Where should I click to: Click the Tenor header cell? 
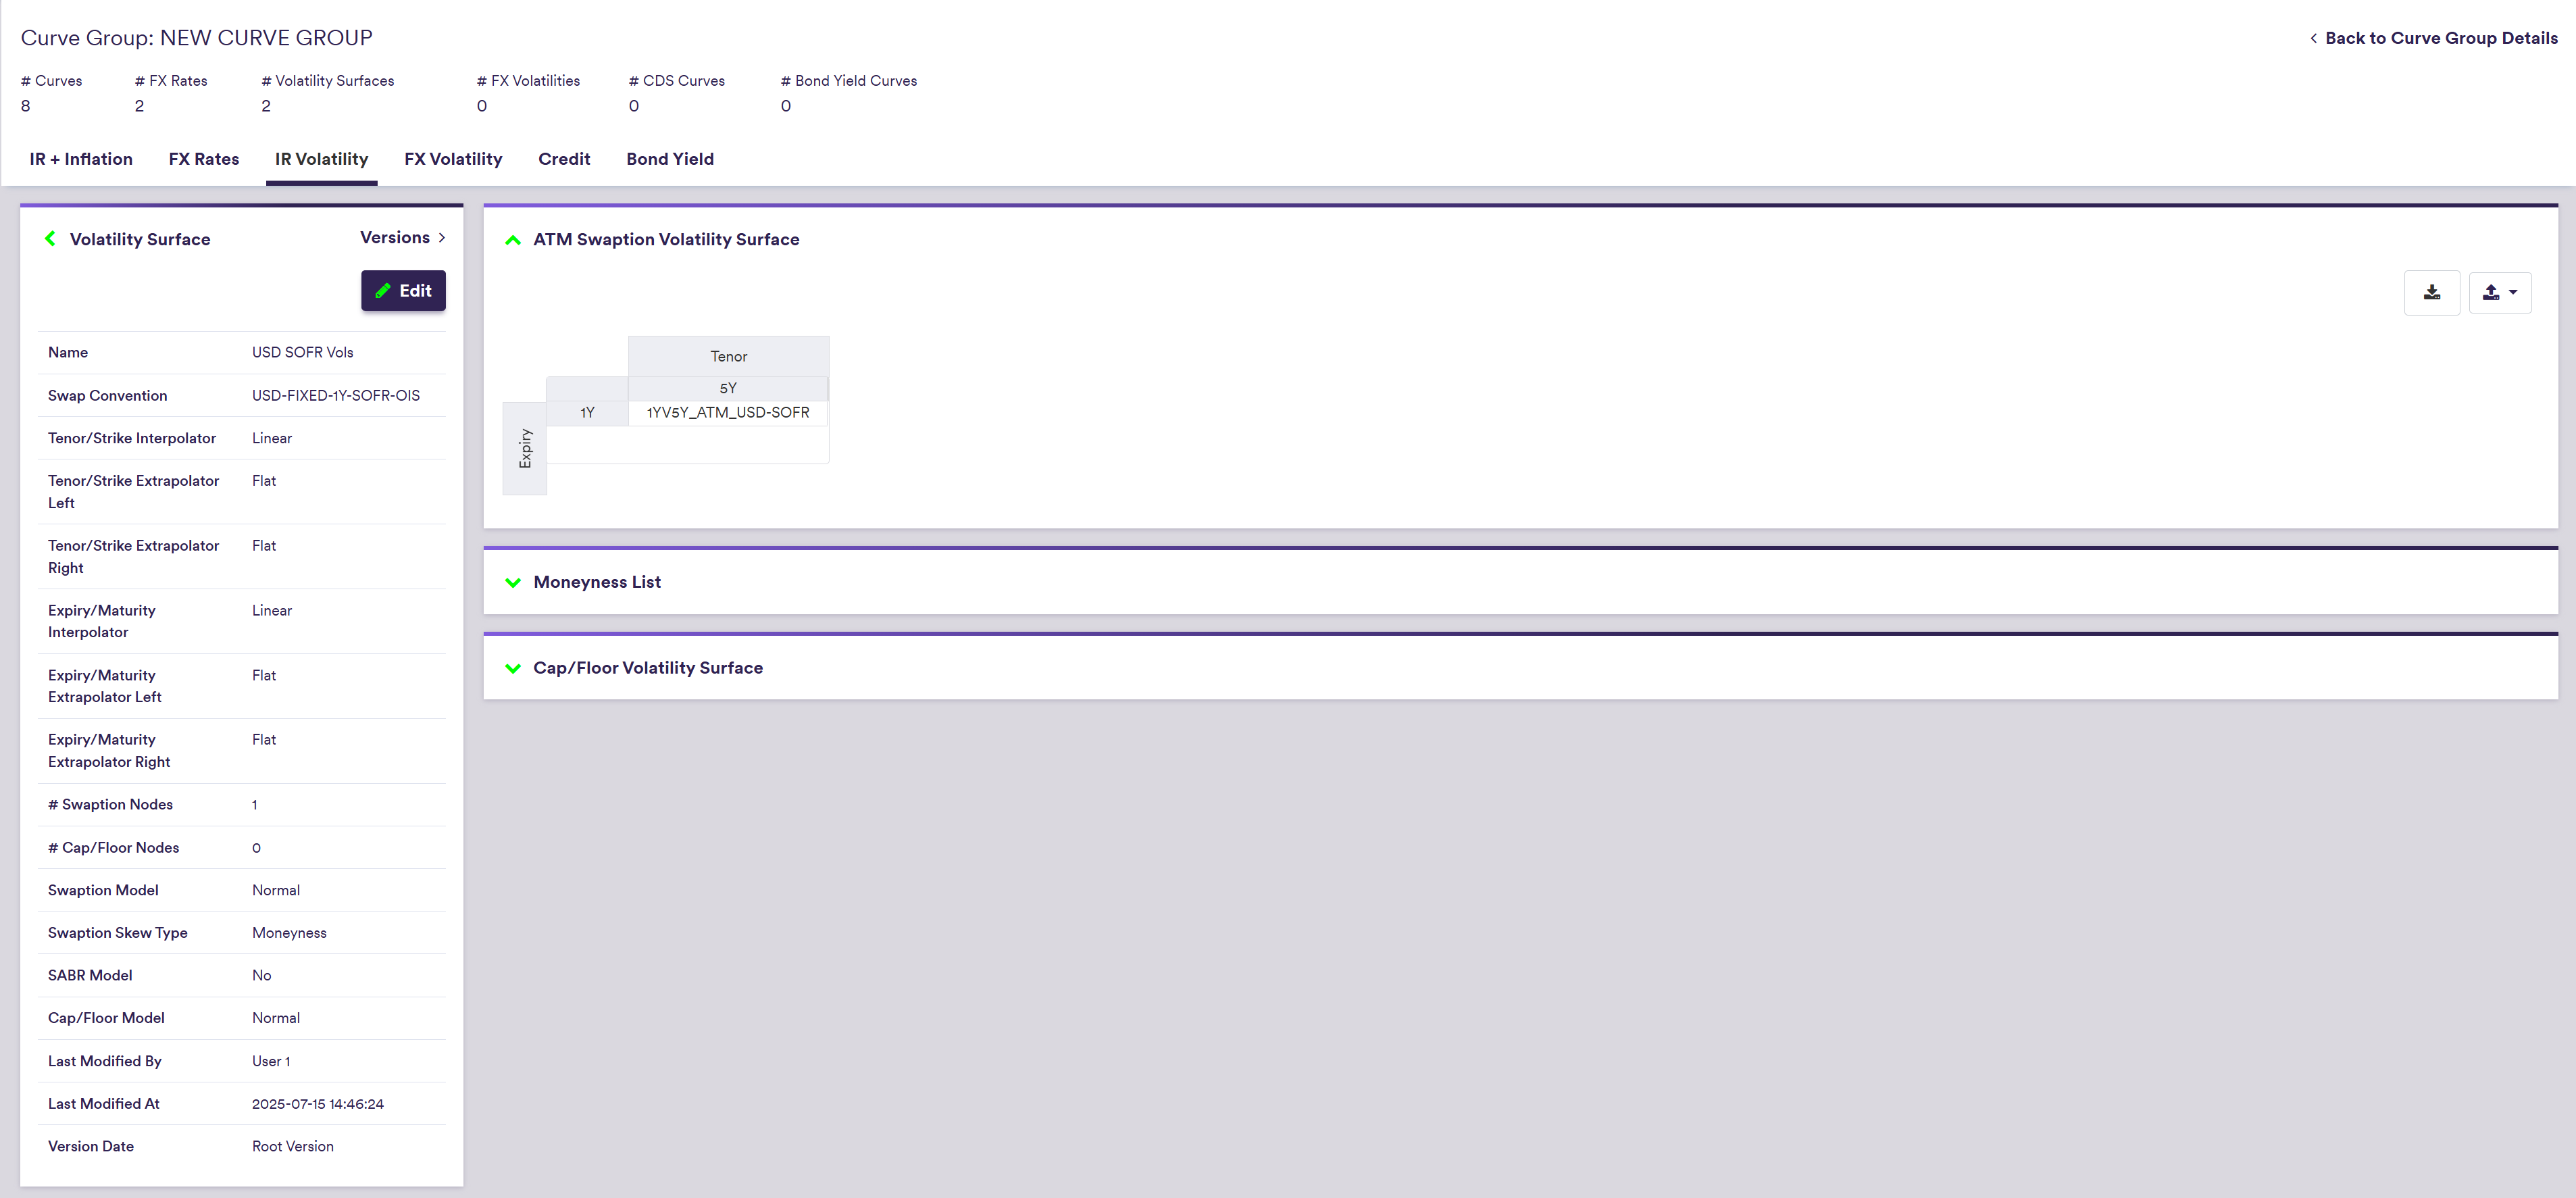click(728, 356)
